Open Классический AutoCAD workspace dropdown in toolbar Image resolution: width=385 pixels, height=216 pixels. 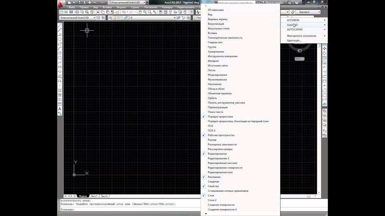point(94,18)
